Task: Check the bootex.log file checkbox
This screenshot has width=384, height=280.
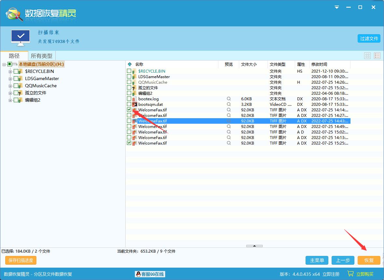Action: click(129, 99)
